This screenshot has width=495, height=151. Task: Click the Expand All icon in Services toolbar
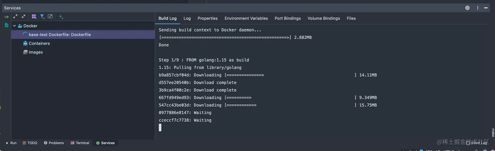click(x=15, y=16)
